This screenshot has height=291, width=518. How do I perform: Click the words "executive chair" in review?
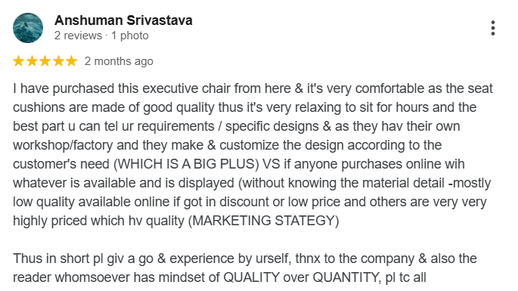[186, 88]
